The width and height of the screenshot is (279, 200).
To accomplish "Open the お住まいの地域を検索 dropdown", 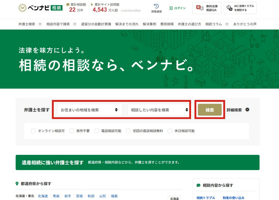I will (87, 109).
